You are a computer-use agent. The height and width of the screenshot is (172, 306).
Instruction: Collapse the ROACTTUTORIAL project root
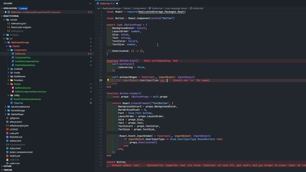[2, 16]
